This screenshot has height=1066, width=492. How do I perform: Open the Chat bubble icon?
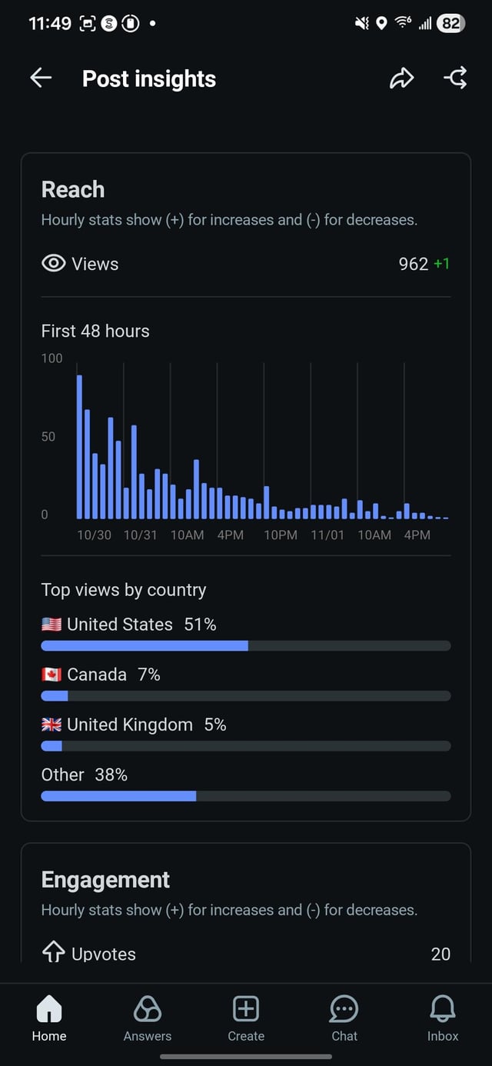pyautogui.click(x=344, y=1008)
